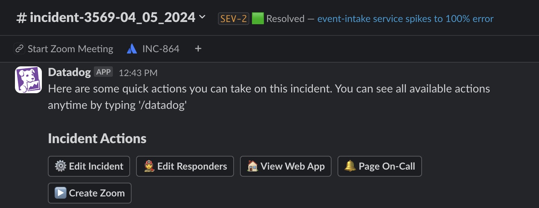Click the Datadog app avatar icon
This screenshot has width=539, height=208.
28,80
